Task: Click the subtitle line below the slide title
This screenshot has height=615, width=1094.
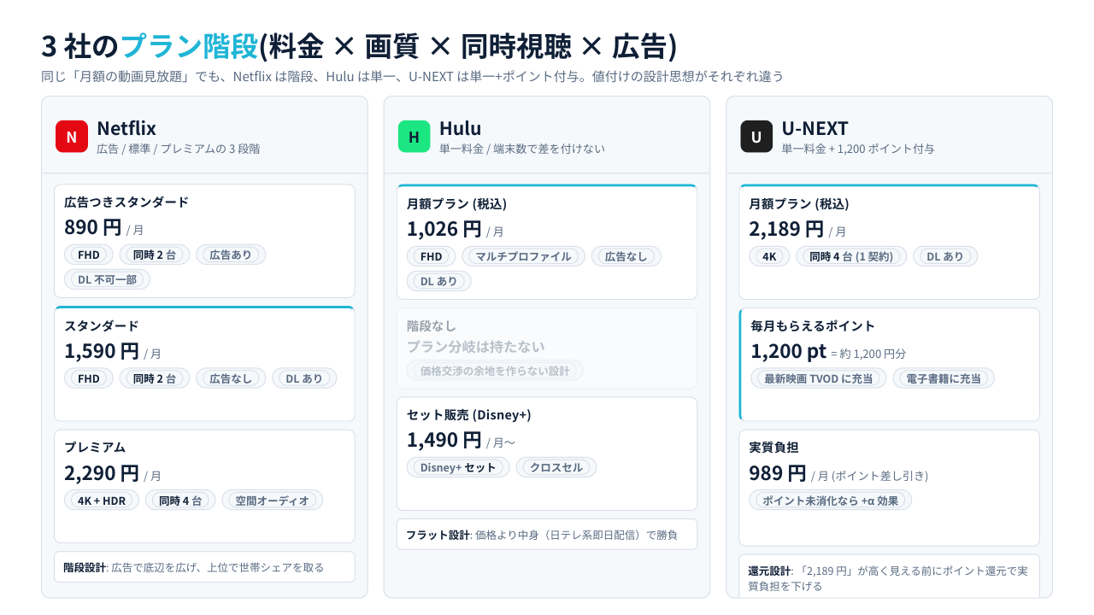Action: point(413,76)
